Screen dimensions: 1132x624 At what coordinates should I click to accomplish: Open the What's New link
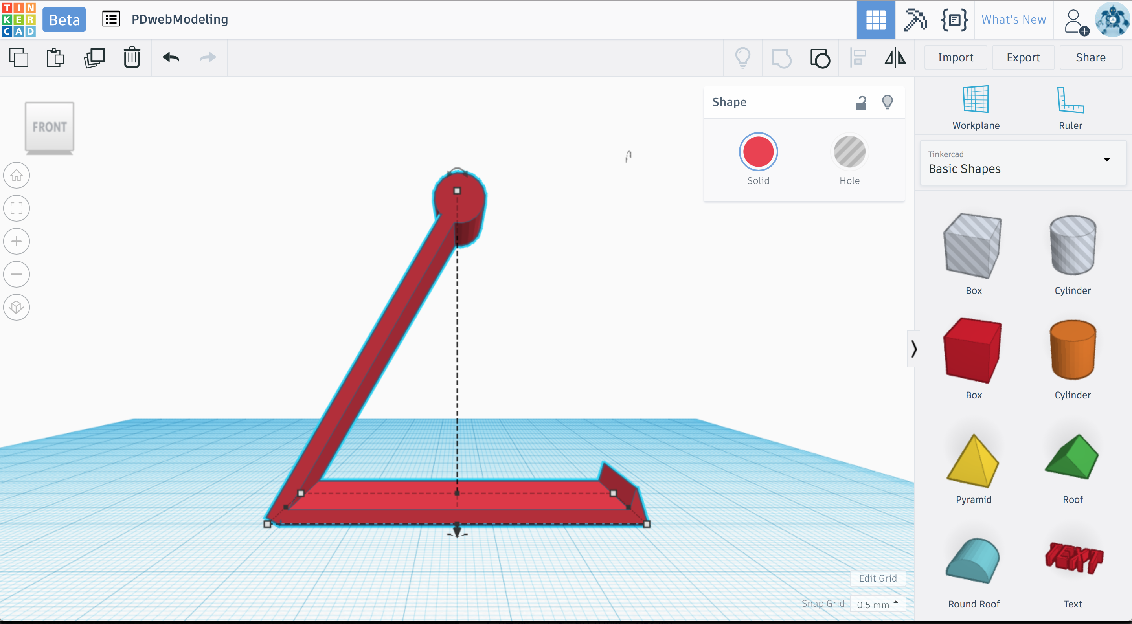click(x=1013, y=20)
